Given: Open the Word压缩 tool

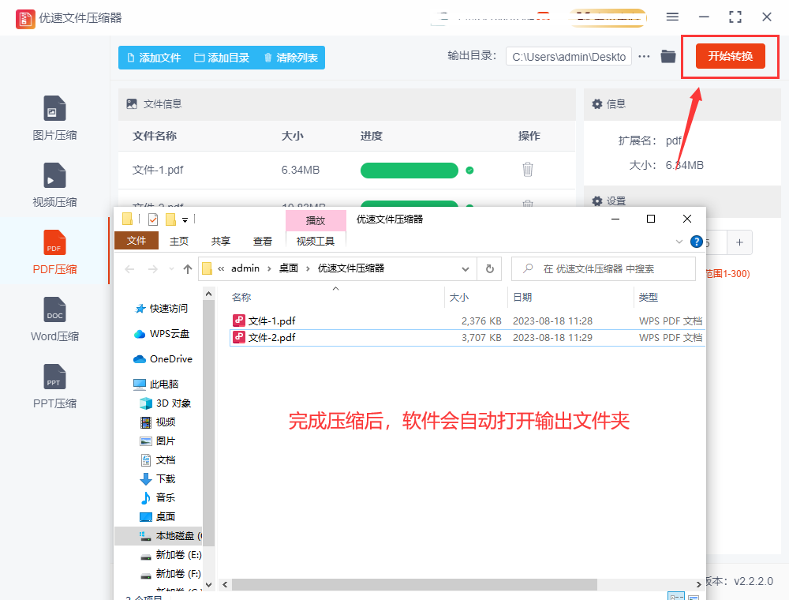Looking at the screenshot, I should 54,320.
